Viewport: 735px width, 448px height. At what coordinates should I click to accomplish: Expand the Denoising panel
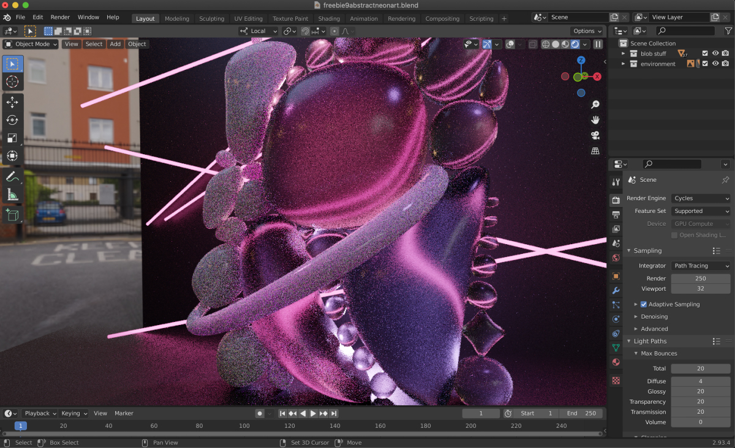pyautogui.click(x=636, y=316)
